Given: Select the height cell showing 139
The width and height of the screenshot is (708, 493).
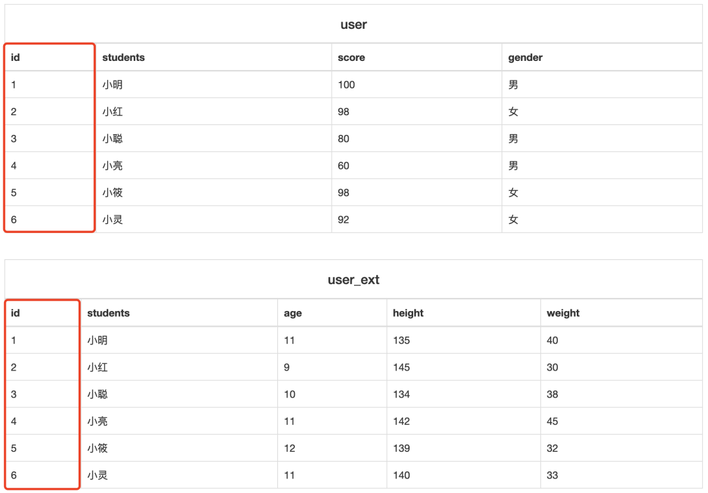Looking at the screenshot, I should click(x=401, y=448).
